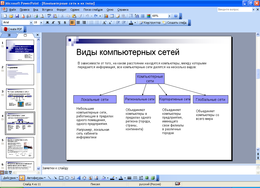Toggle bold formatting (Ж)

[x=47, y=23]
